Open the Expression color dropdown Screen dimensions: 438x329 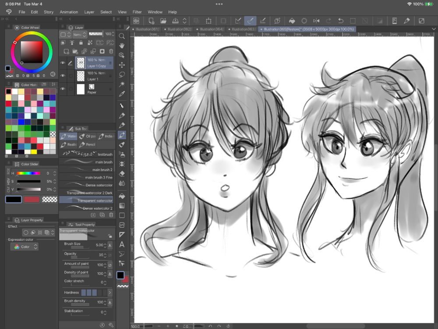click(x=25, y=247)
